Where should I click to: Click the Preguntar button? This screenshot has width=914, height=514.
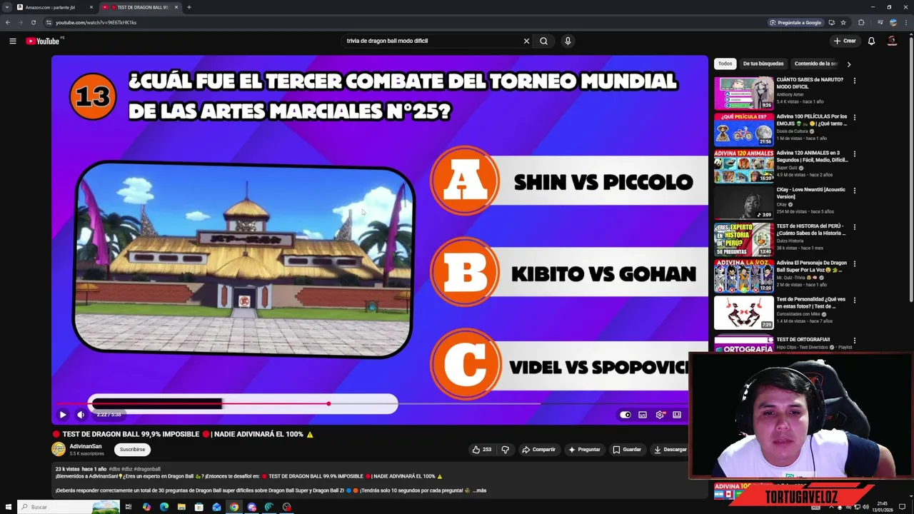coord(584,450)
